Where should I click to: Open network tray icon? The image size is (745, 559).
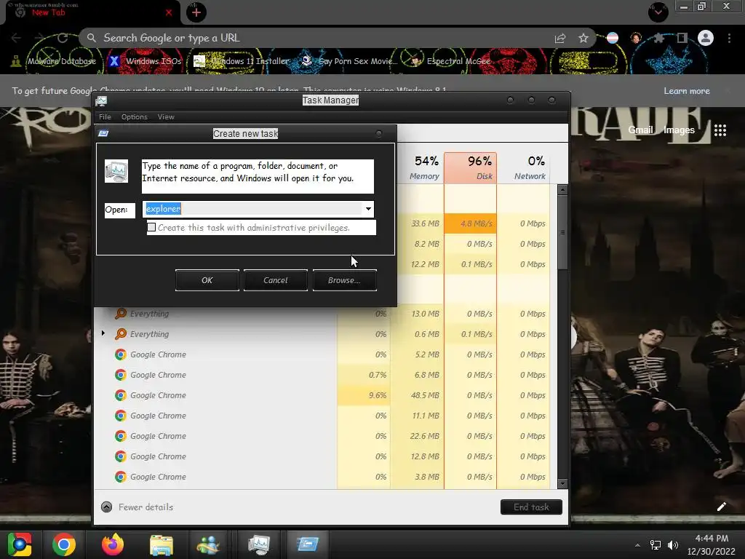[656, 545]
